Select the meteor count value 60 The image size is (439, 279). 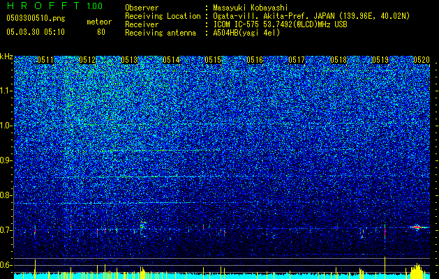coord(101,32)
